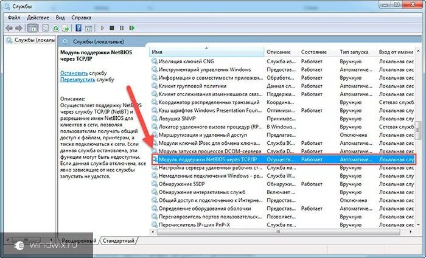426x258 pixels.
Task: Click the Refresh toolbar icon
Action: pyautogui.click(x=56, y=28)
